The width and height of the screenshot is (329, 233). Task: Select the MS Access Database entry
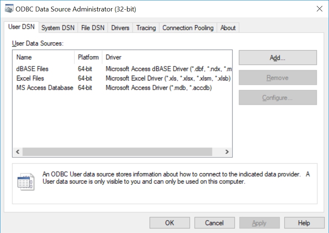point(45,88)
